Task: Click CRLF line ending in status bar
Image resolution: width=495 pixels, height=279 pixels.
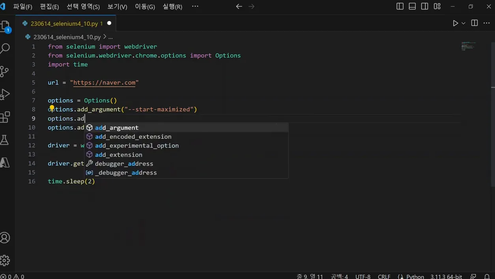Action: tap(384, 276)
